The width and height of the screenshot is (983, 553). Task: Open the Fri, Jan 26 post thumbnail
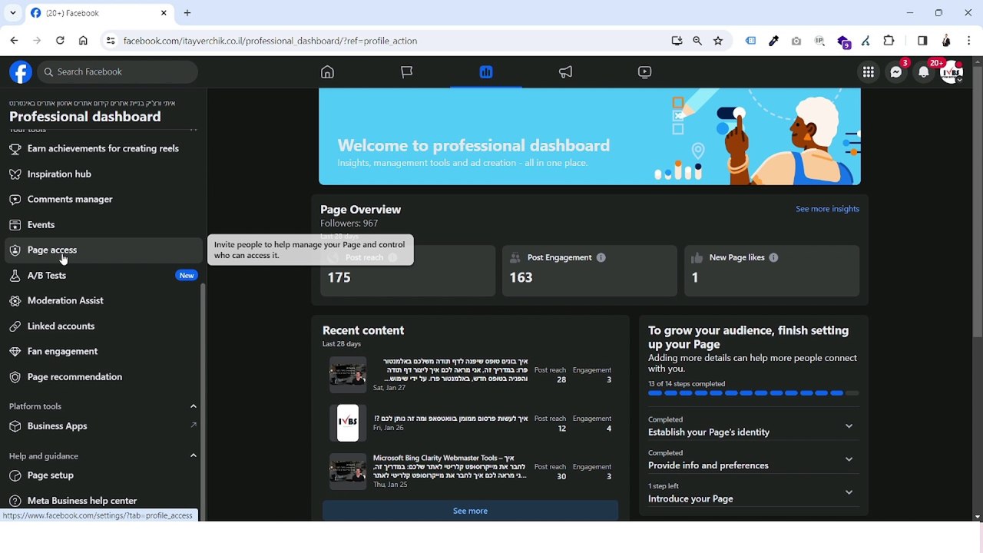[348, 423]
